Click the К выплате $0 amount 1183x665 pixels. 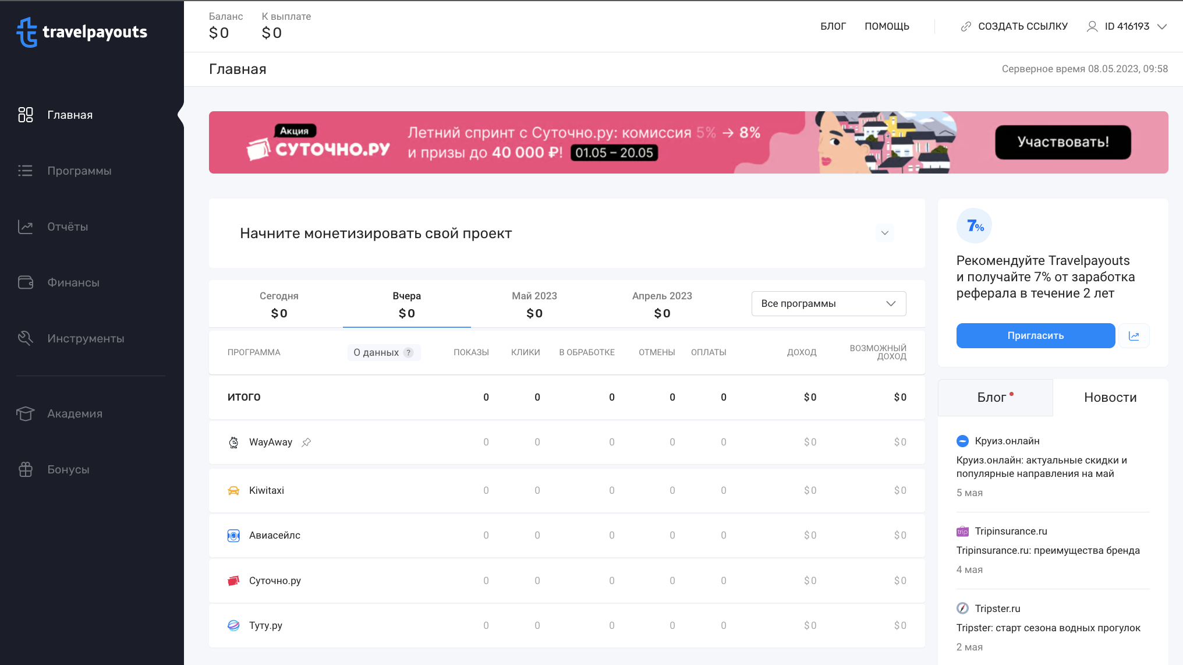pyautogui.click(x=272, y=33)
